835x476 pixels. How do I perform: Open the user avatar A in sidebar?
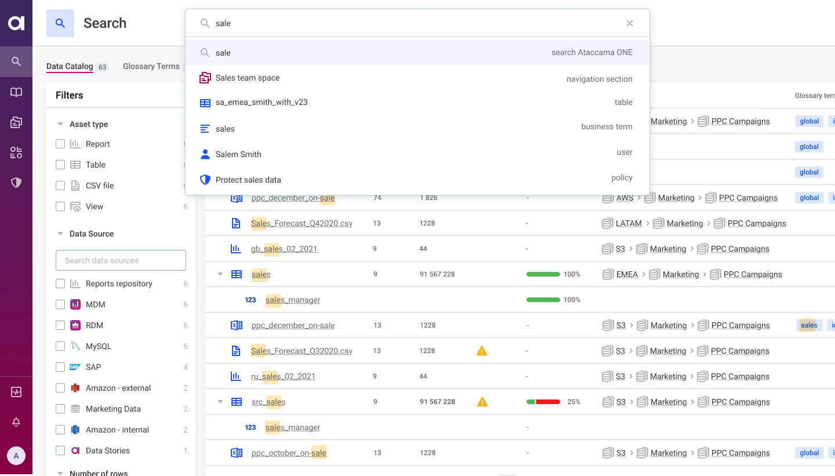click(16, 456)
